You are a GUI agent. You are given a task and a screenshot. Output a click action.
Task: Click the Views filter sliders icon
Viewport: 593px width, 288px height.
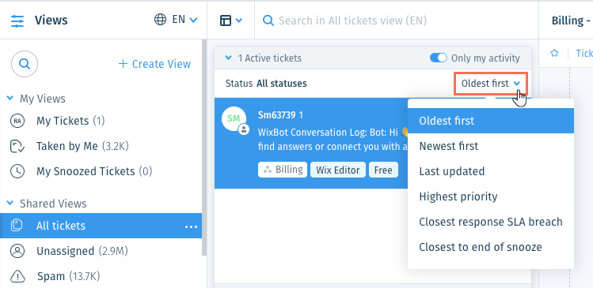[x=17, y=21]
